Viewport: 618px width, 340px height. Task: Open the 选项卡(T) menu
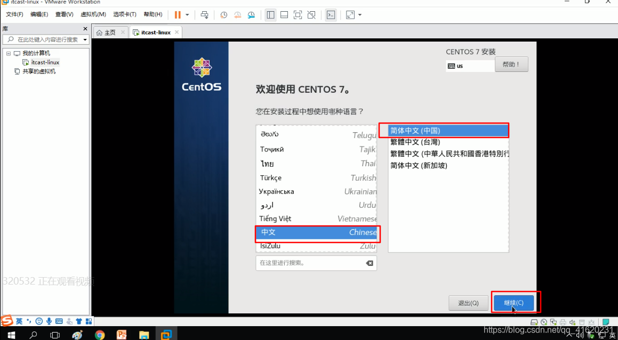[x=125, y=14]
